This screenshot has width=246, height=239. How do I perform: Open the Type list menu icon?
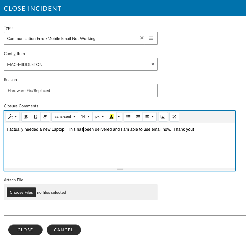(x=151, y=38)
